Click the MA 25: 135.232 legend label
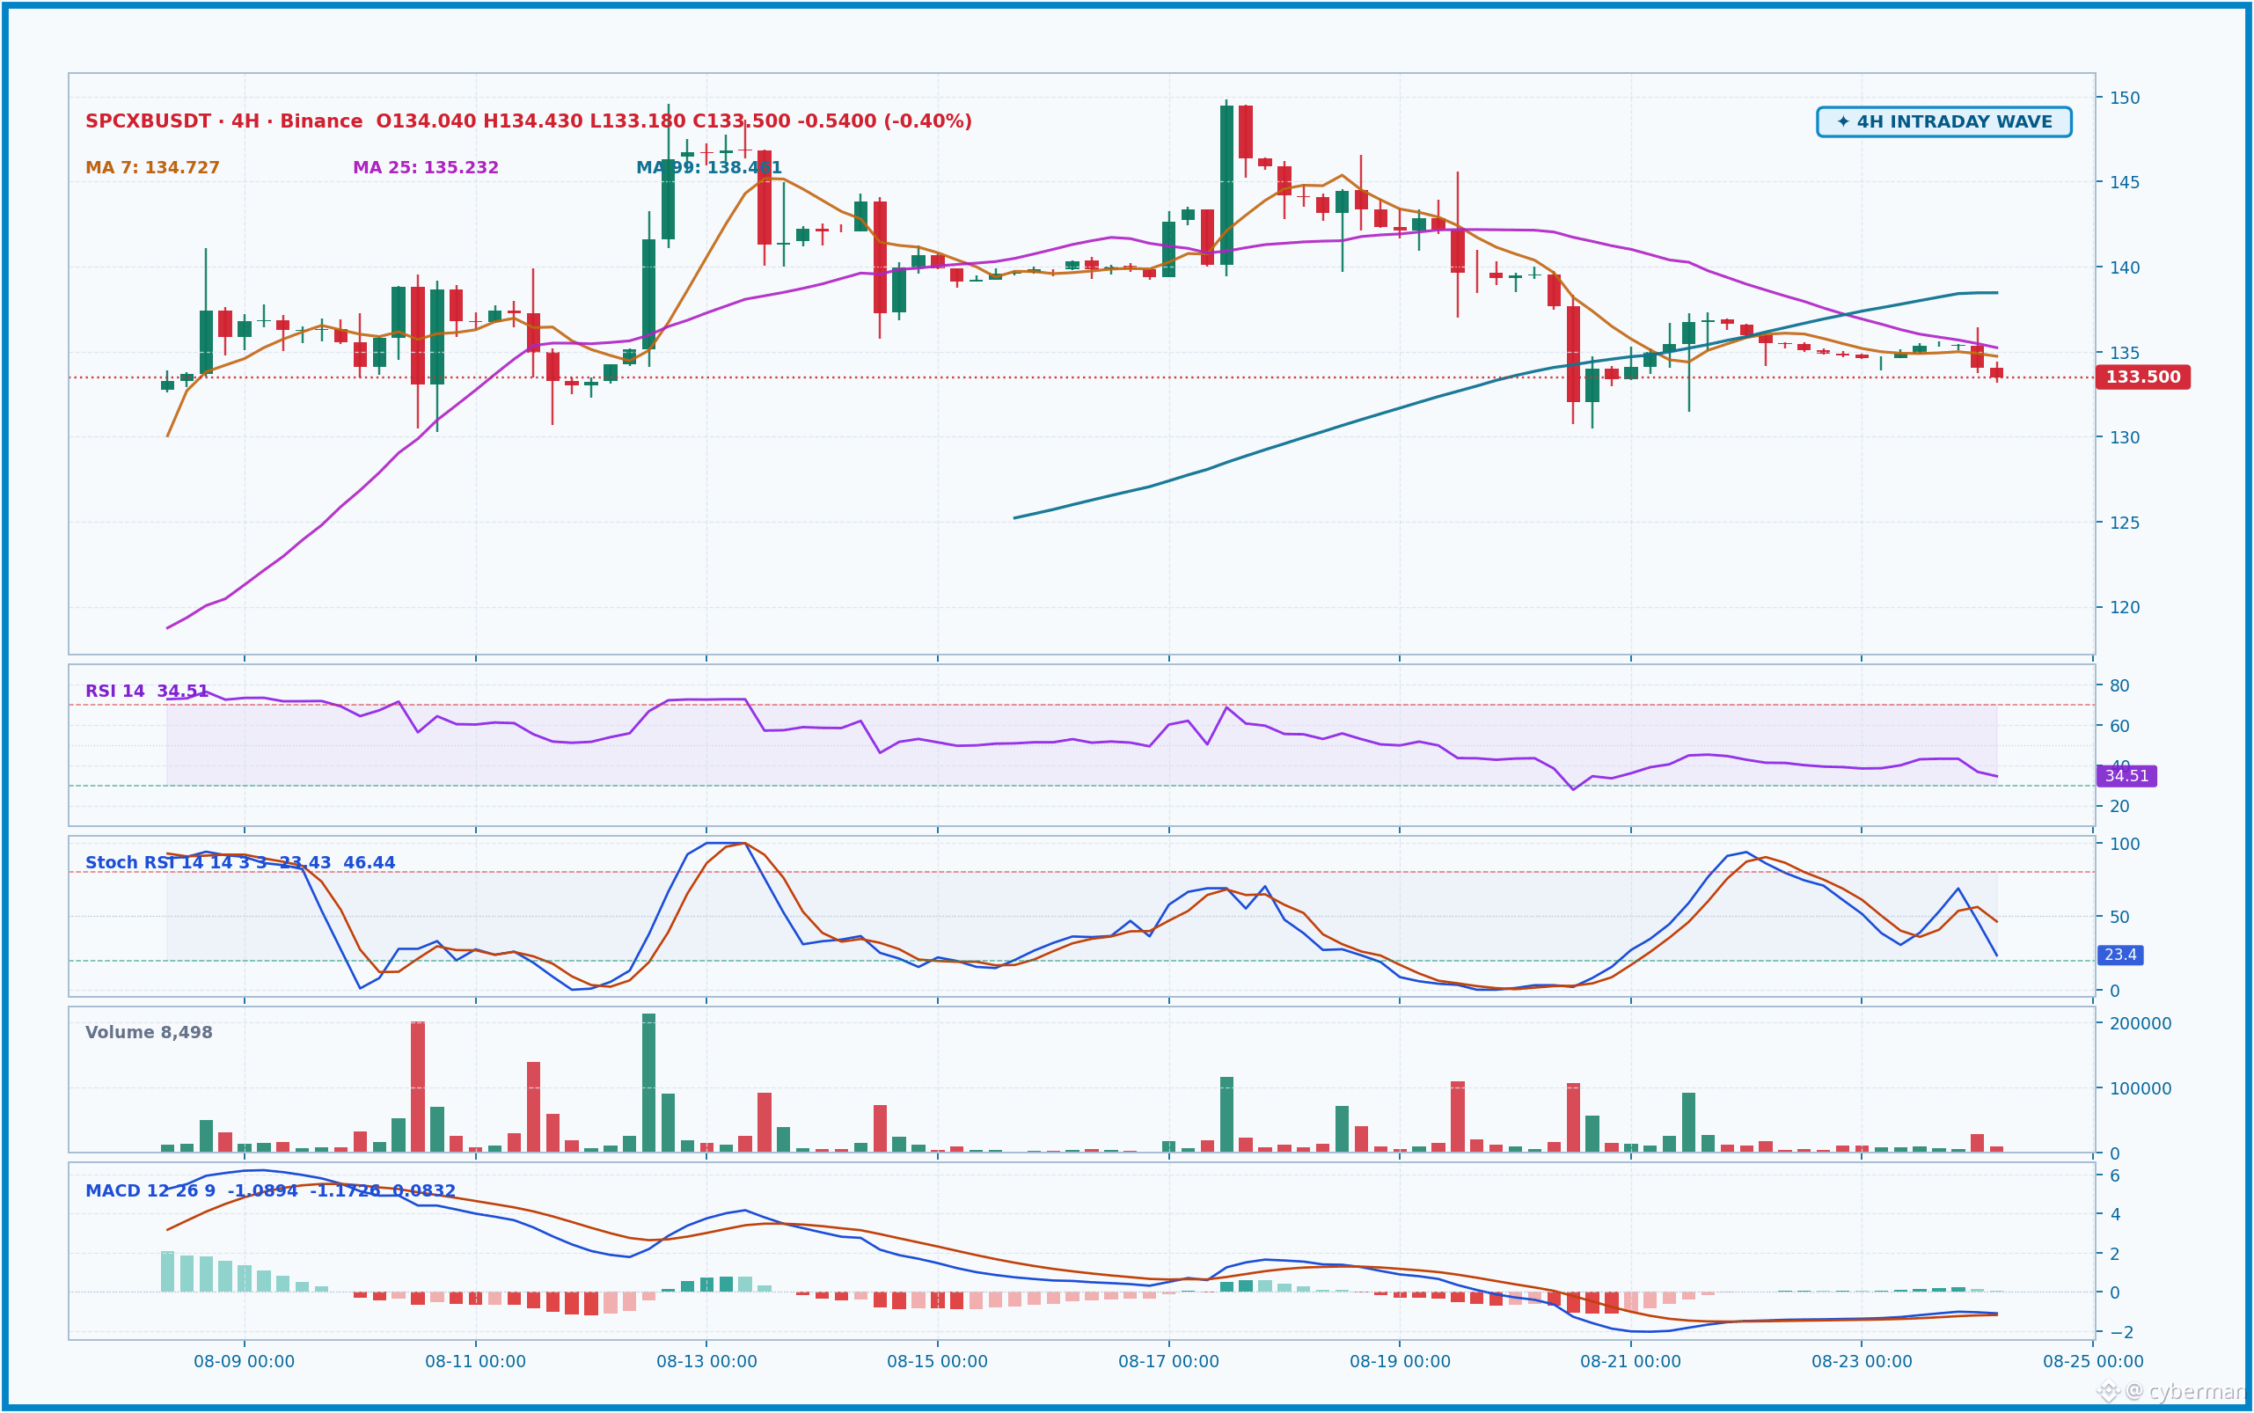2254x1413 pixels. (x=425, y=168)
